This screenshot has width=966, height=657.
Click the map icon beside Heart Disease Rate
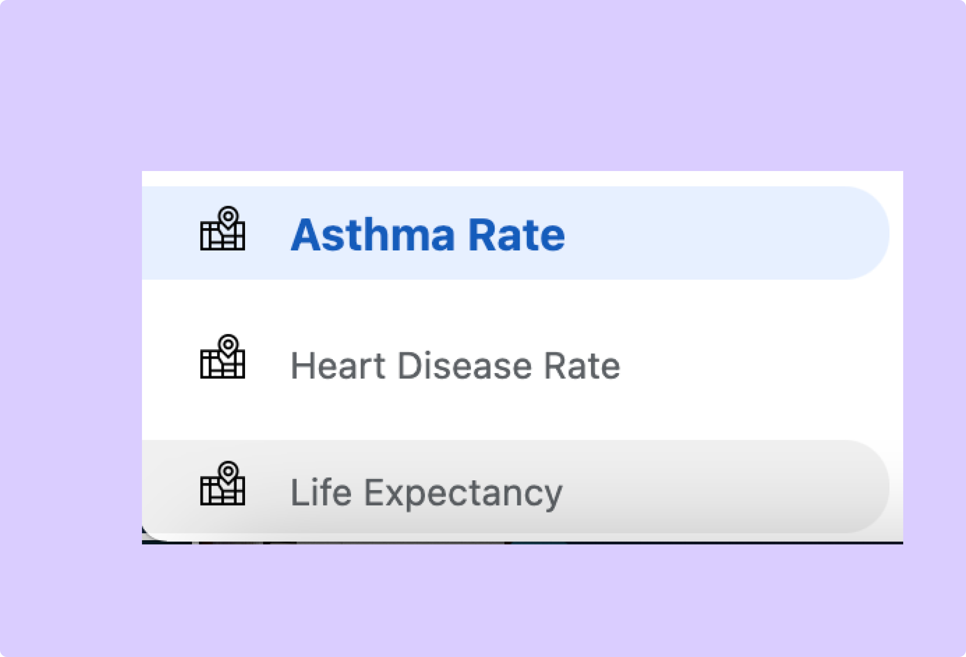coord(222,357)
